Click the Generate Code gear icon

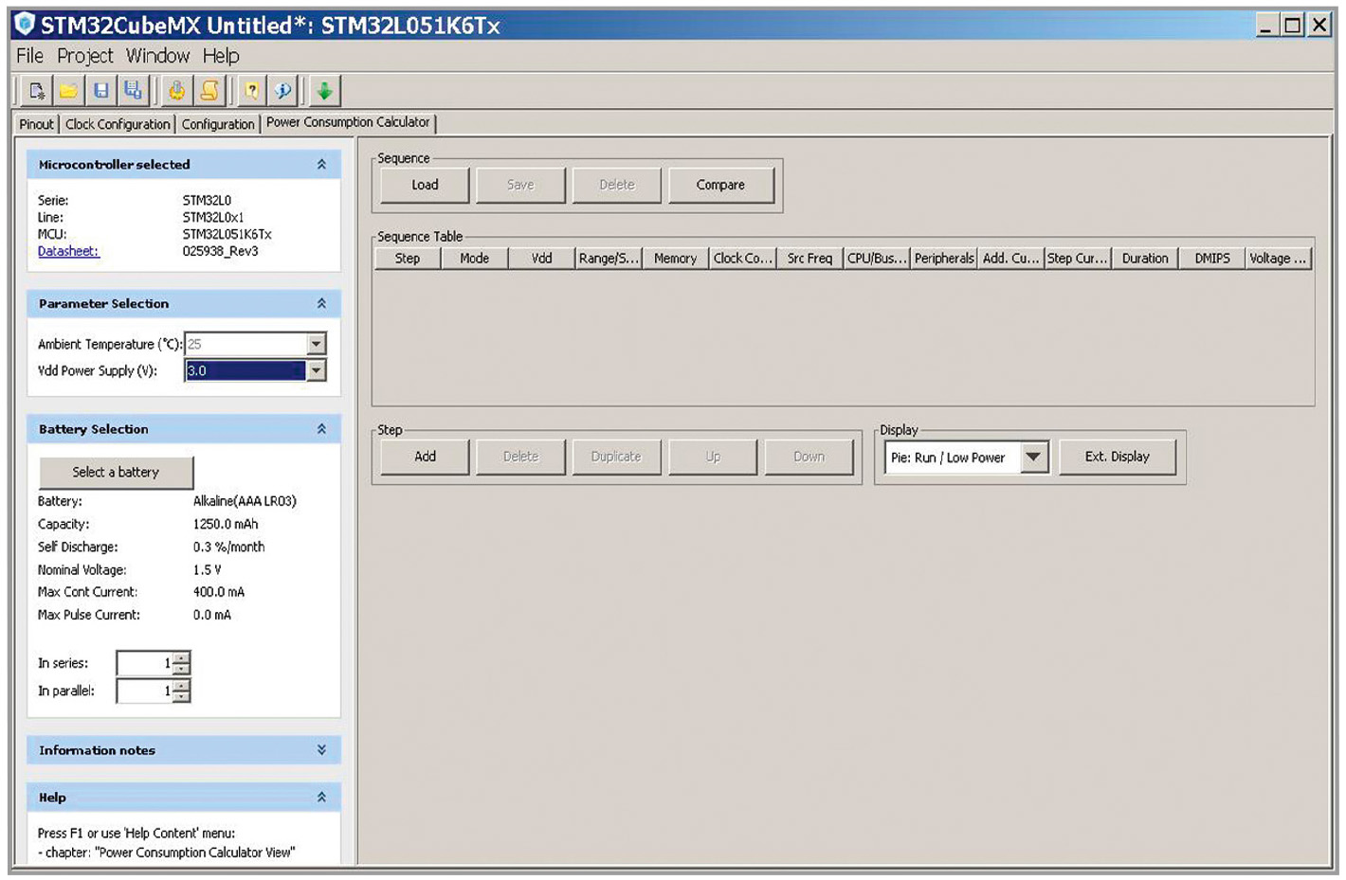click(176, 91)
